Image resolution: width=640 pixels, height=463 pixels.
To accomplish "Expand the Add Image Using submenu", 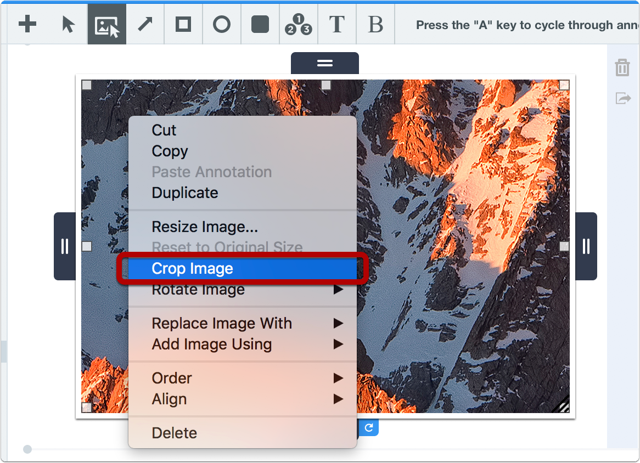I will point(243,345).
